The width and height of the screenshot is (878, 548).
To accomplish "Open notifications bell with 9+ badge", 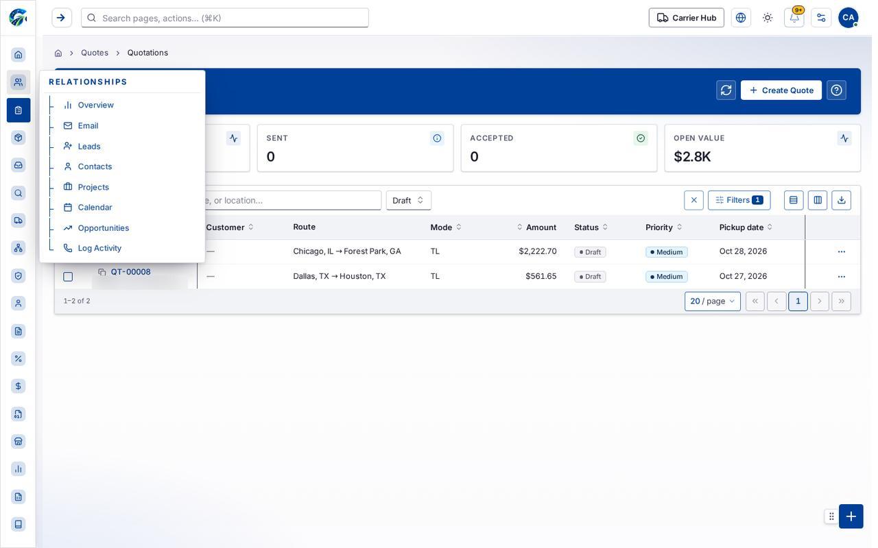I will point(794,18).
